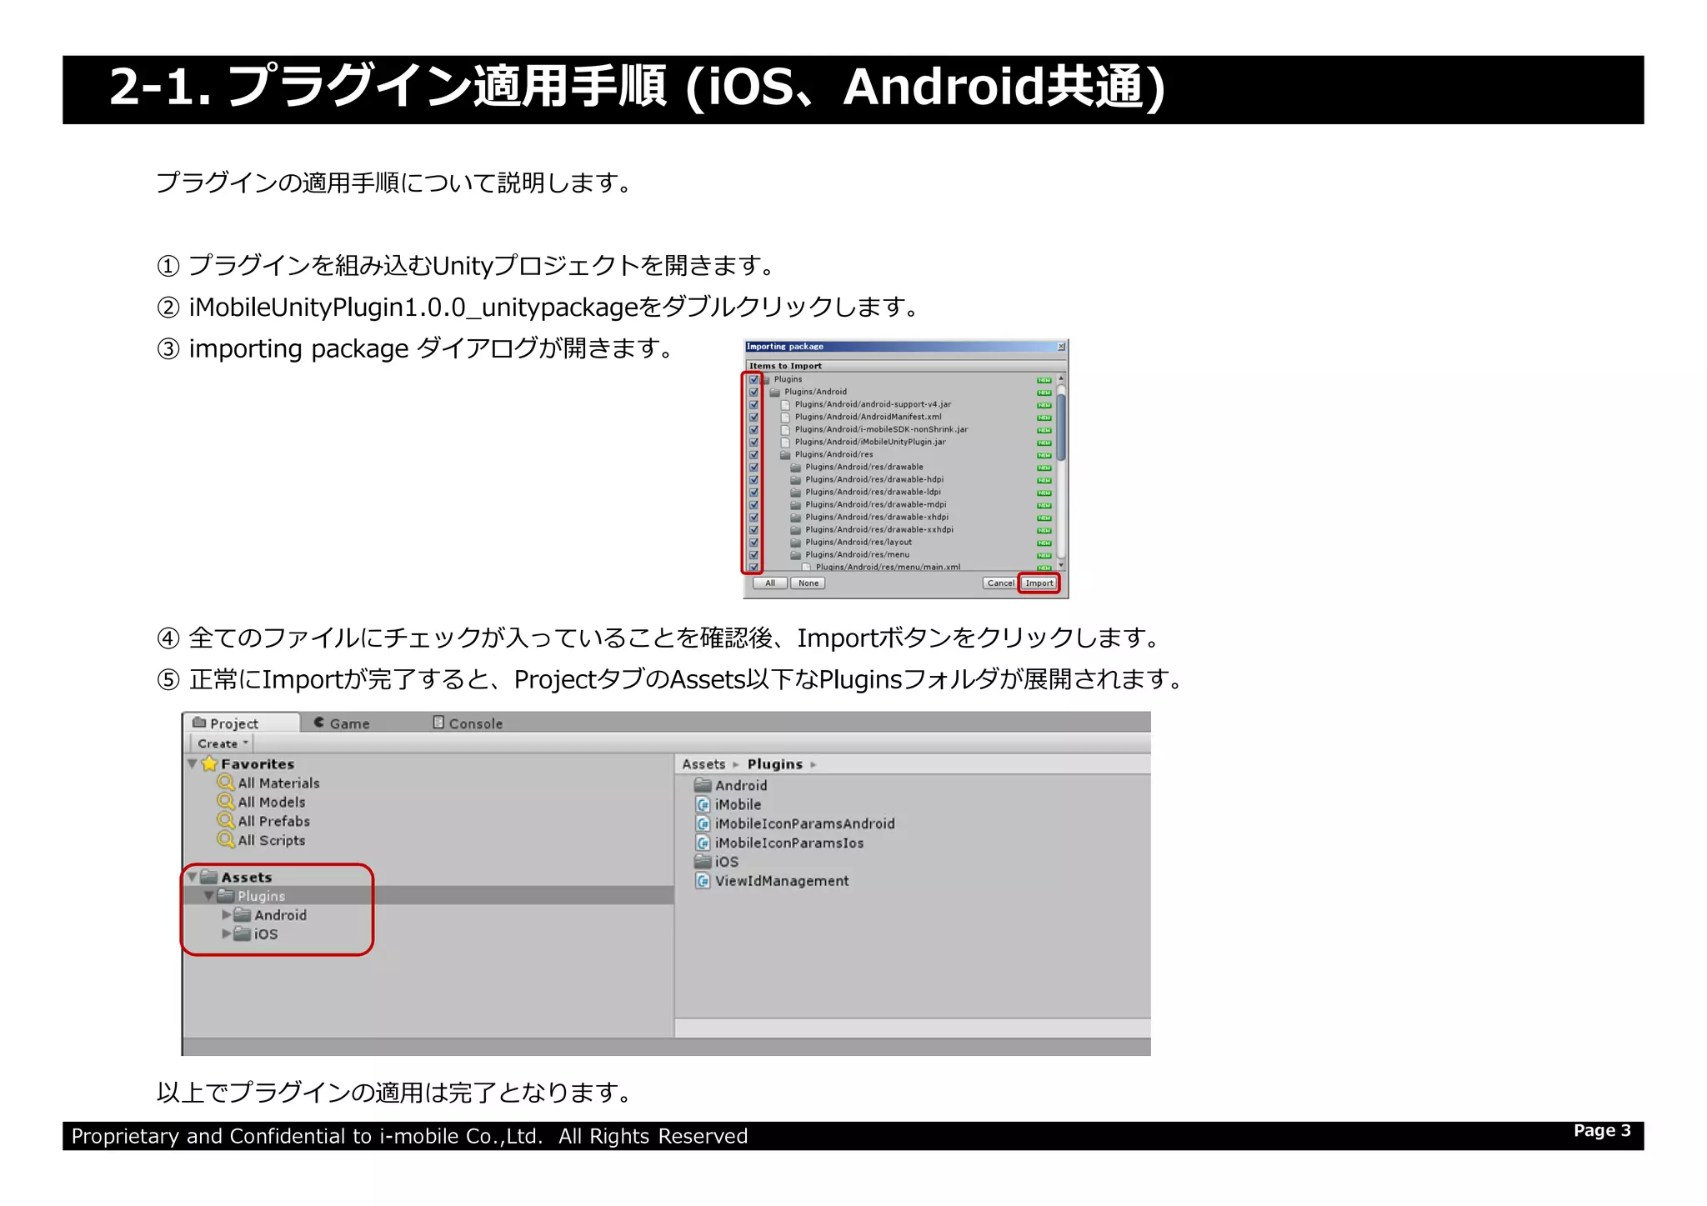Screen dimensions: 1707x1206
Task: Click the drawable-hdpi folder icon in import list
Action: [796, 480]
